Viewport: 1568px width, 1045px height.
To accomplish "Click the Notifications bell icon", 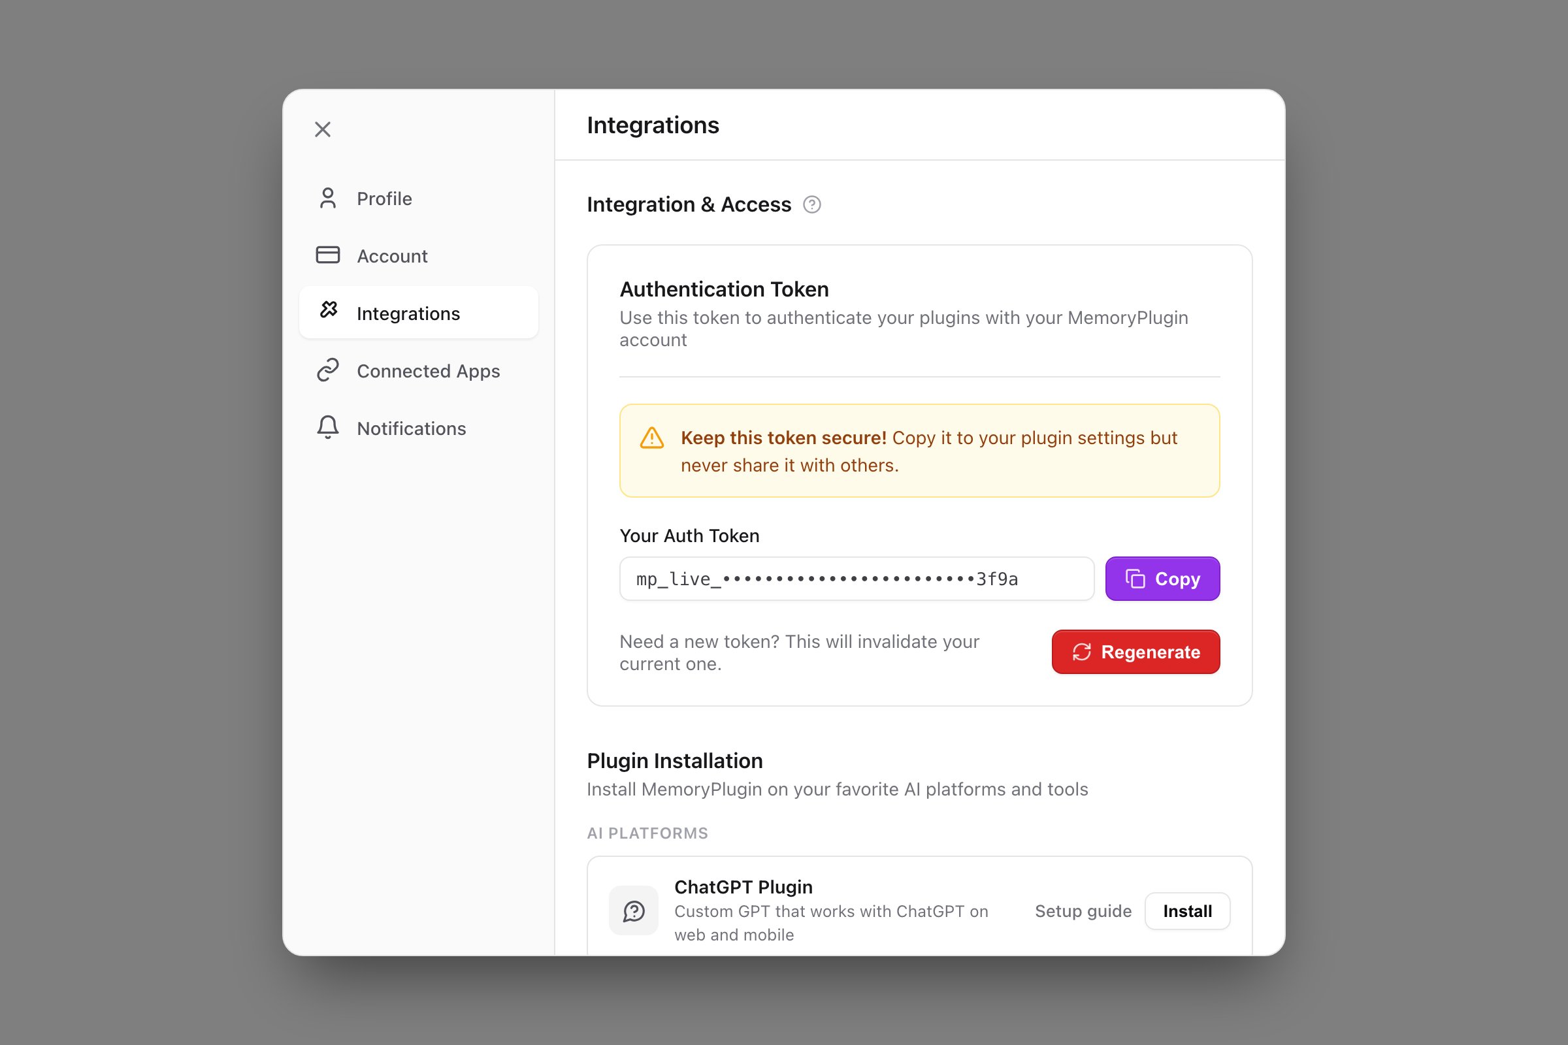I will 327,427.
